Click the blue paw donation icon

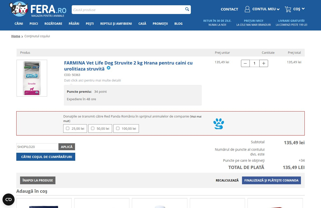click(219, 124)
